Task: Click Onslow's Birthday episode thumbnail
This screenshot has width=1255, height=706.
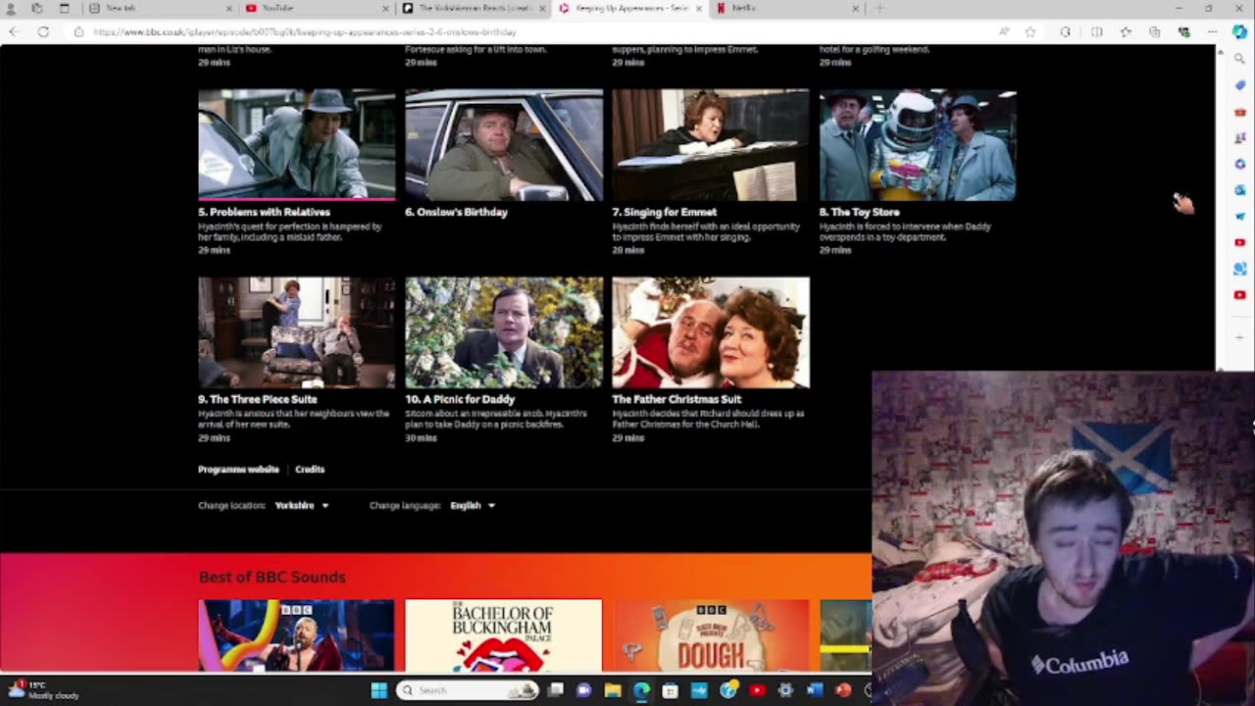Action: click(x=504, y=145)
